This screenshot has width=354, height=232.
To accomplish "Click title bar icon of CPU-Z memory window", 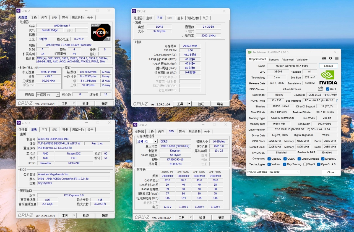I will [134, 11].
